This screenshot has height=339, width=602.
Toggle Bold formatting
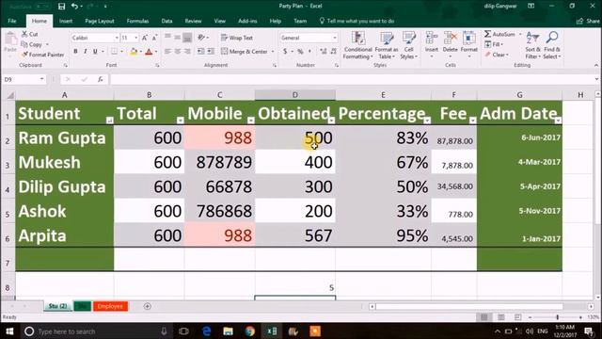click(75, 51)
